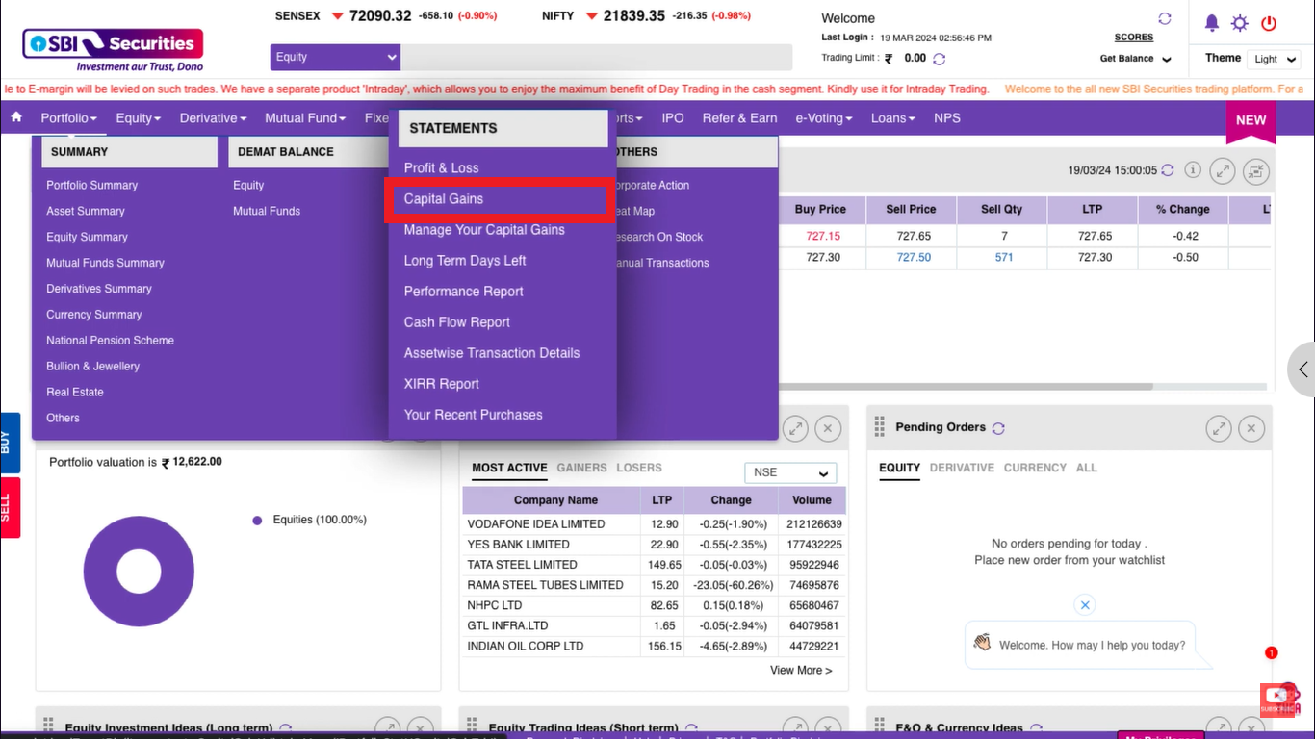Click SELL side button
The height and width of the screenshot is (739, 1315).
(9, 507)
